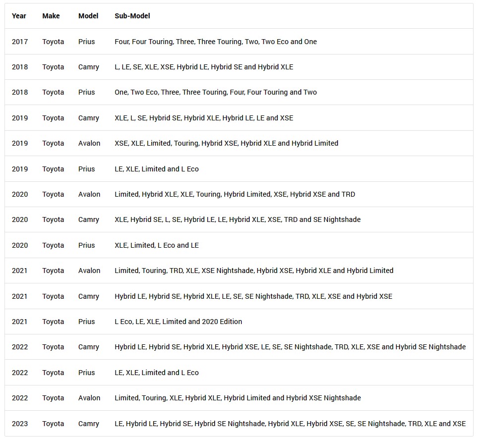Click the 2021 Avalon sub-models with XSE Nightshade
480x438 pixels.
(254, 271)
